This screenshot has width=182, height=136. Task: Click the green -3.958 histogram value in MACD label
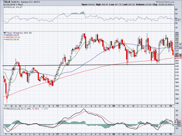(x=44, y=109)
